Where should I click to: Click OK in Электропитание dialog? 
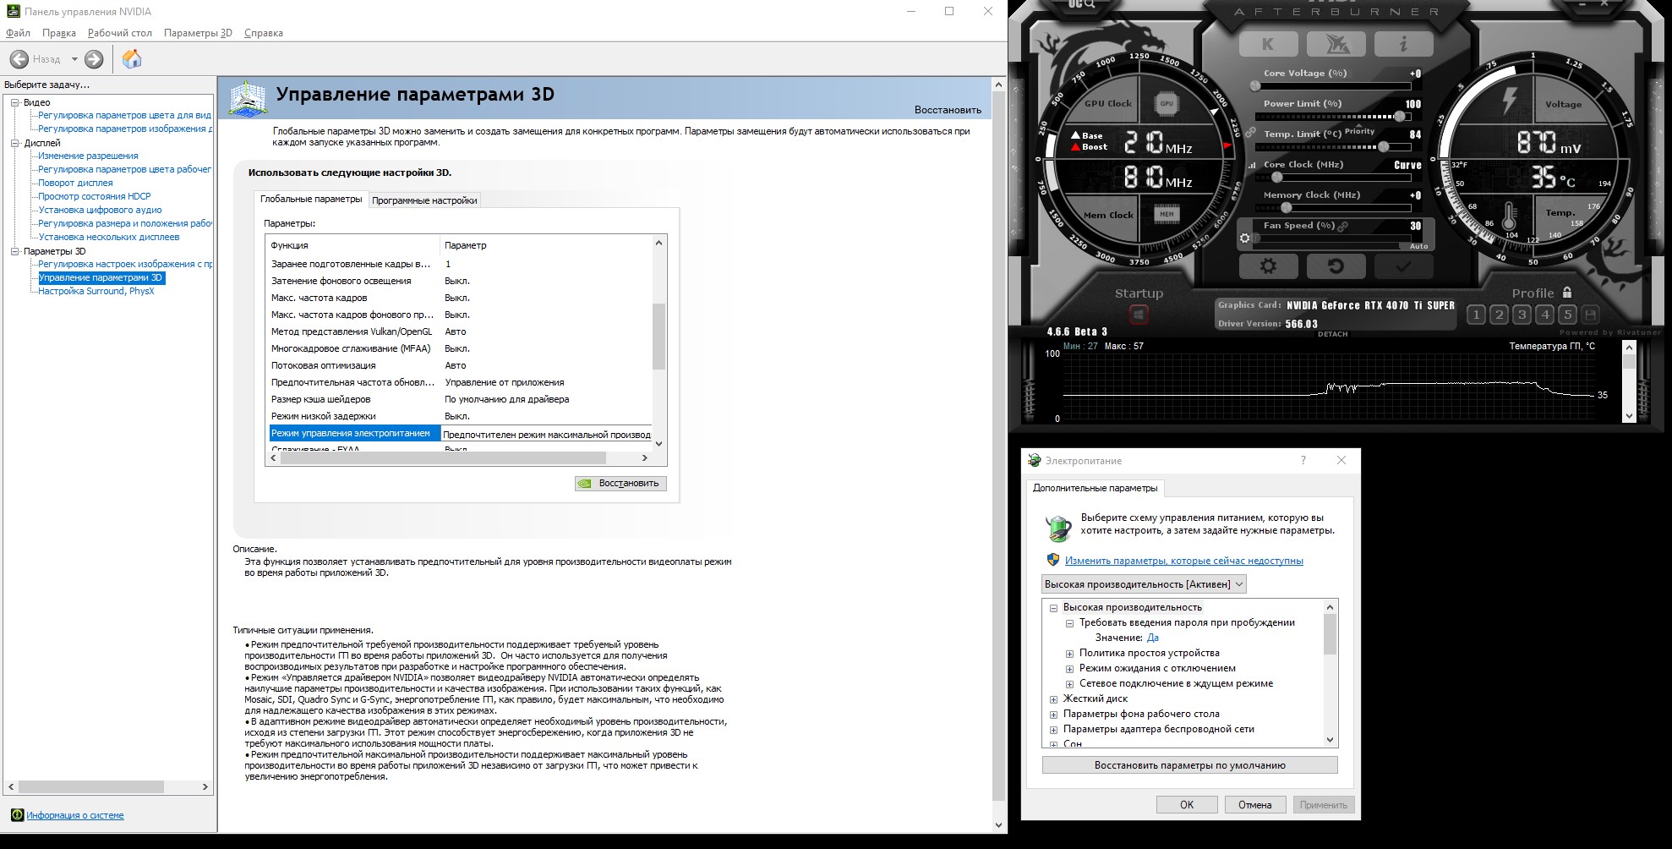1187,805
